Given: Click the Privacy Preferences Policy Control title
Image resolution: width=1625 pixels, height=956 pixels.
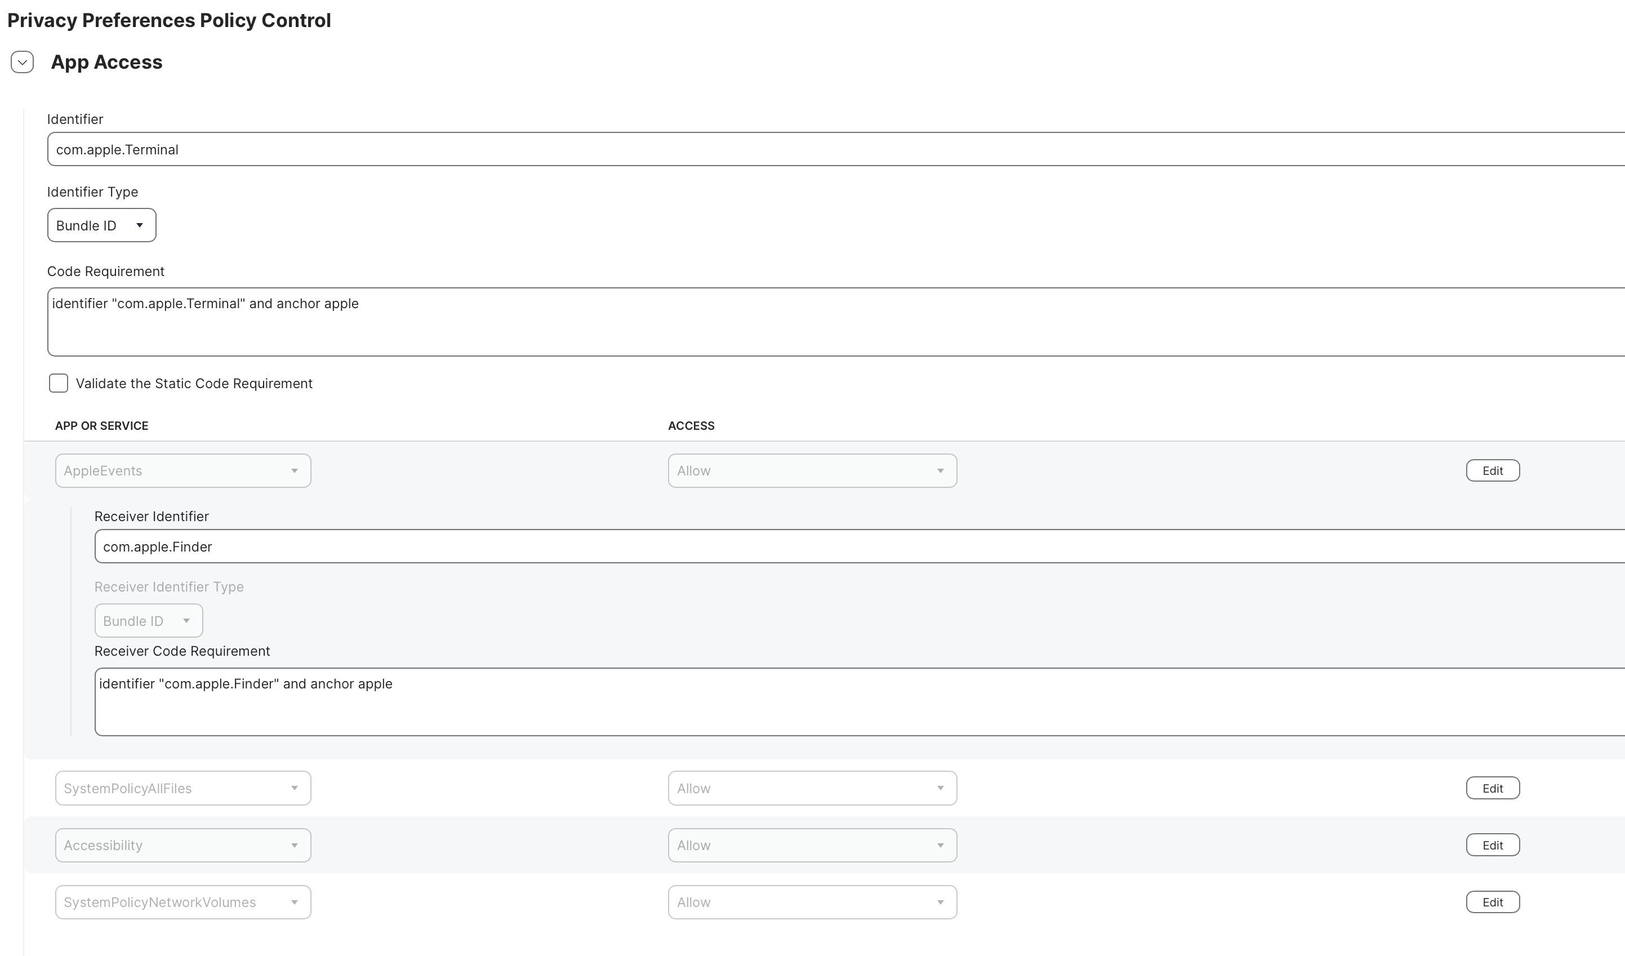Looking at the screenshot, I should point(169,20).
